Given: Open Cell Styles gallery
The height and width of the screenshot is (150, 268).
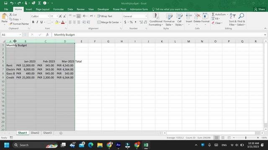Looking at the screenshot, I should tap(179, 20).
